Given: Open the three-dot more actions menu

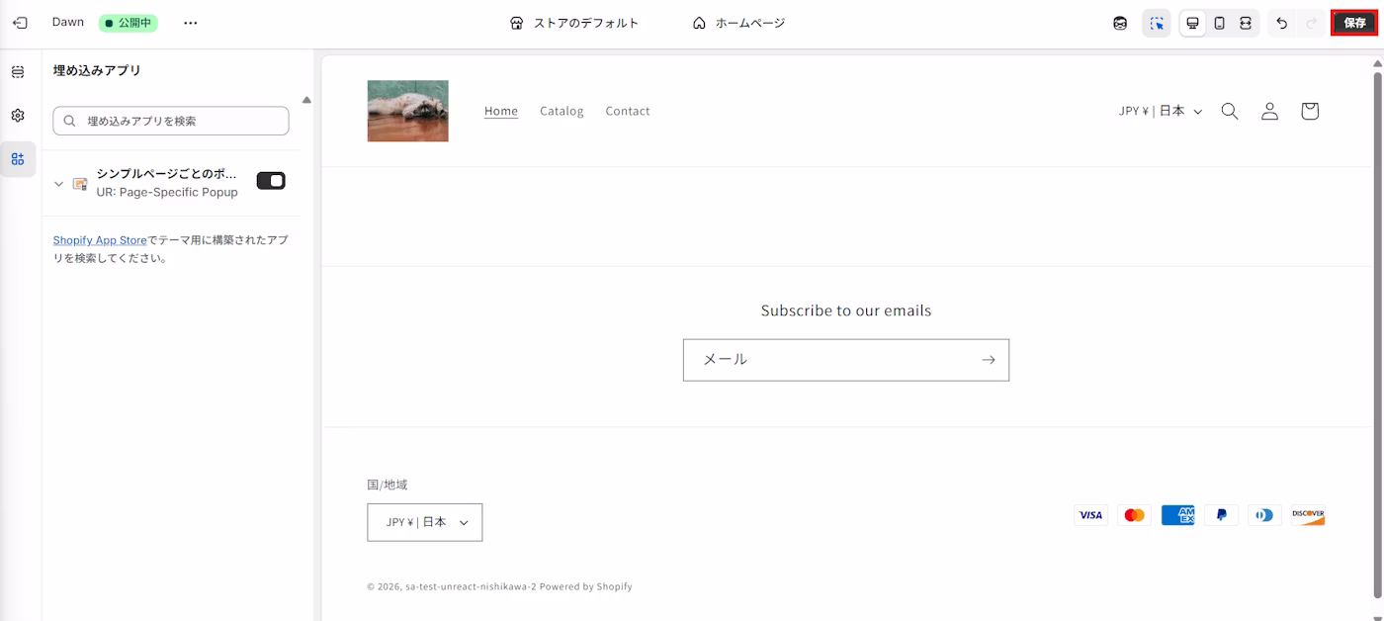Looking at the screenshot, I should pyautogui.click(x=191, y=23).
